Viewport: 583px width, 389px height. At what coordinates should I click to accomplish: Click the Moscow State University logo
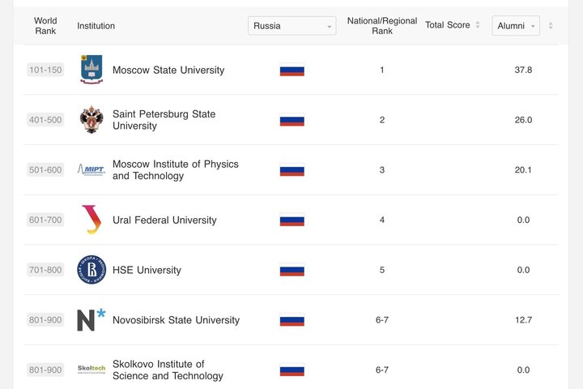click(91, 70)
